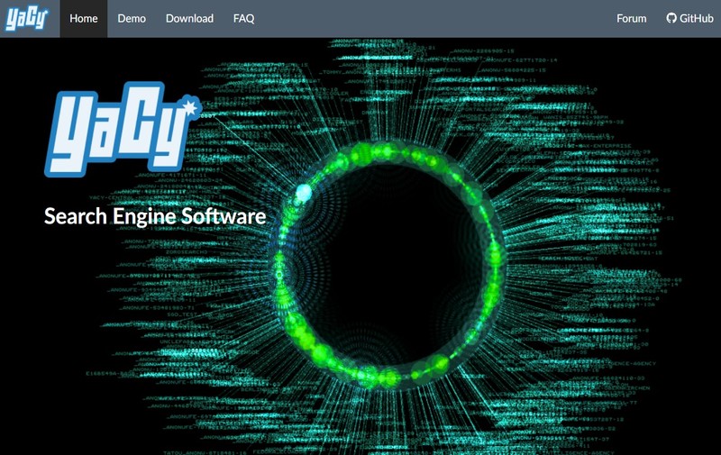
Task: Click the 'Search Engine Software' heading
Action: point(155,216)
